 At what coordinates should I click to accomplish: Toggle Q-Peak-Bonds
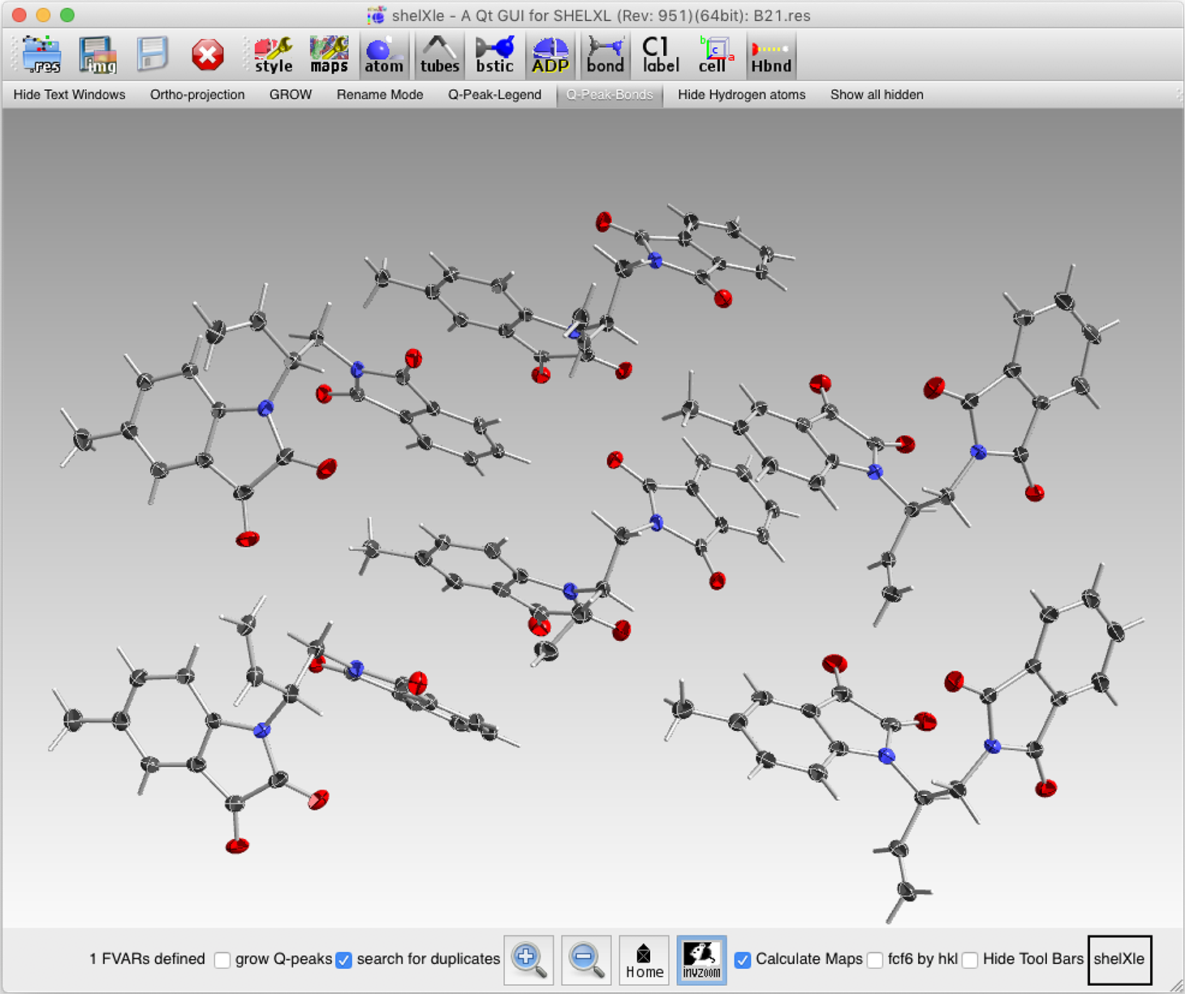coord(610,95)
